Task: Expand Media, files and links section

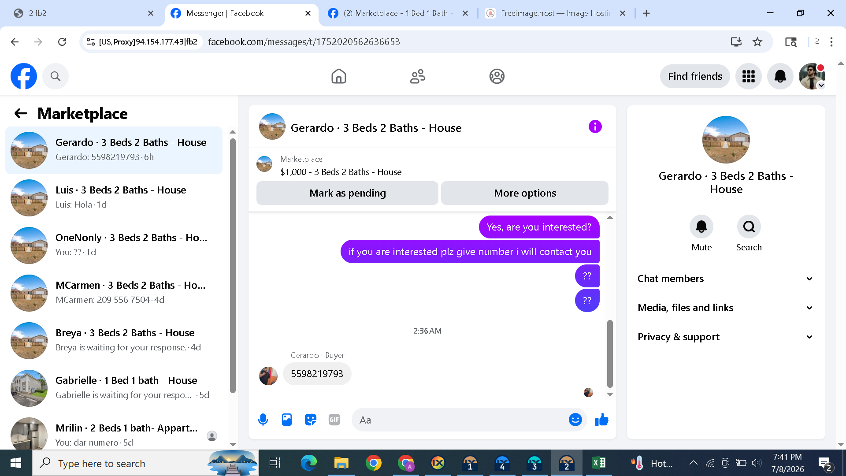Action: [725, 308]
